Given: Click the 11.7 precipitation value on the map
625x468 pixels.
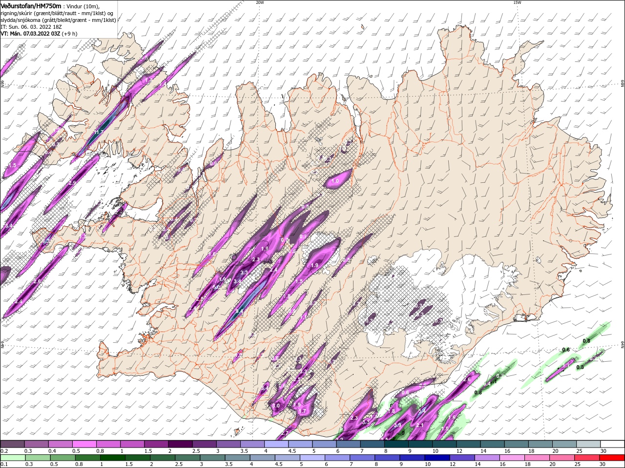Looking at the screenshot, I should pos(98,132).
